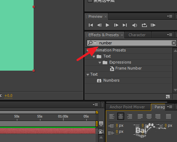Choose justify last line centered
Viewport: 177px width, 142px height.
[149, 116]
